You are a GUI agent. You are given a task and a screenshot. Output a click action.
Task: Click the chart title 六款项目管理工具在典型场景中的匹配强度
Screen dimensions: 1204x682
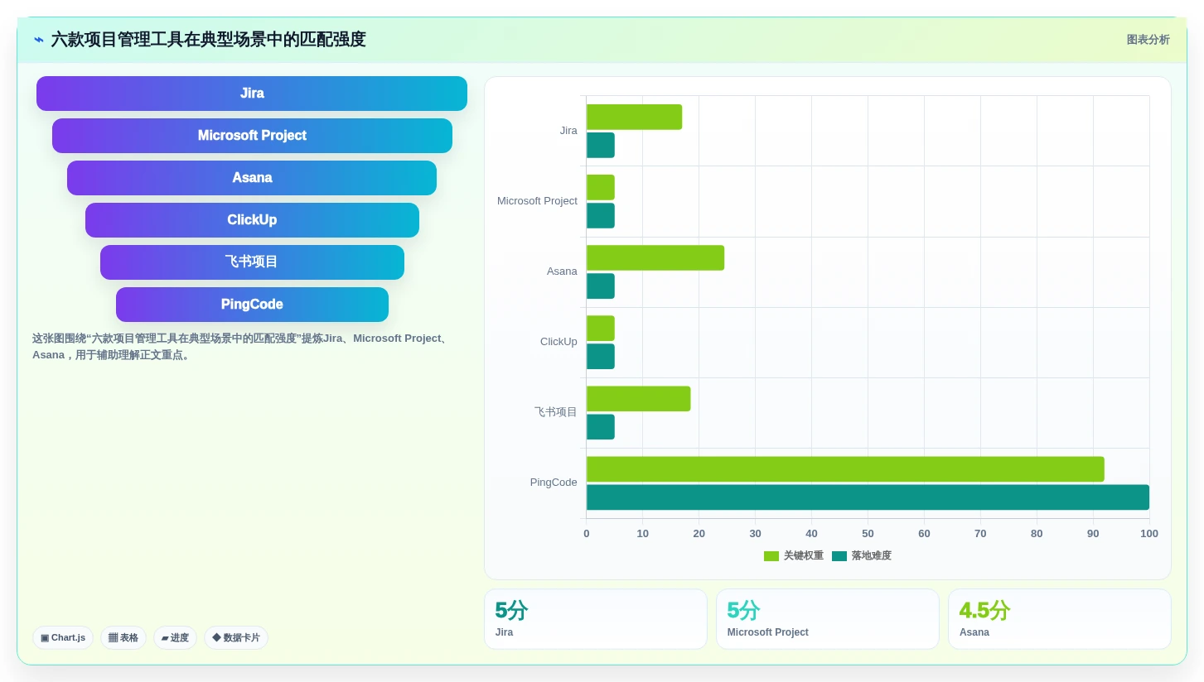pyautogui.click(x=208, y=40)
